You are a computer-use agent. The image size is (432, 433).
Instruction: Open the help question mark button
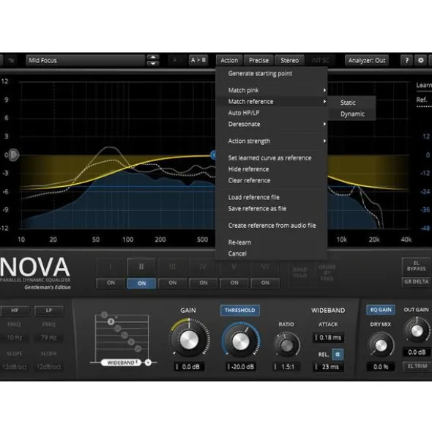point(406,60)
